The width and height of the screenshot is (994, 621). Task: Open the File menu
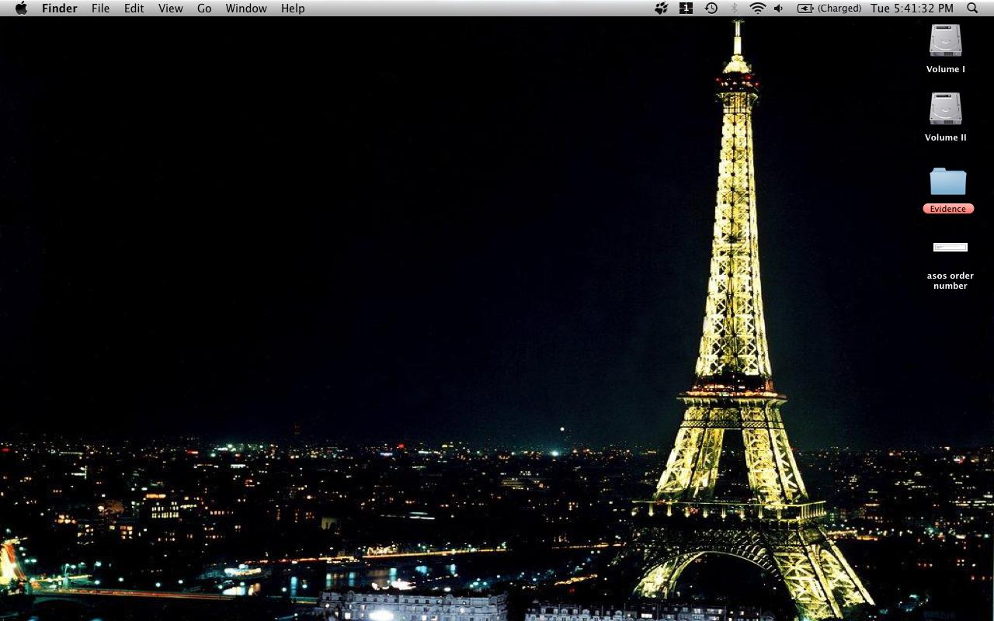click(100, 9)
